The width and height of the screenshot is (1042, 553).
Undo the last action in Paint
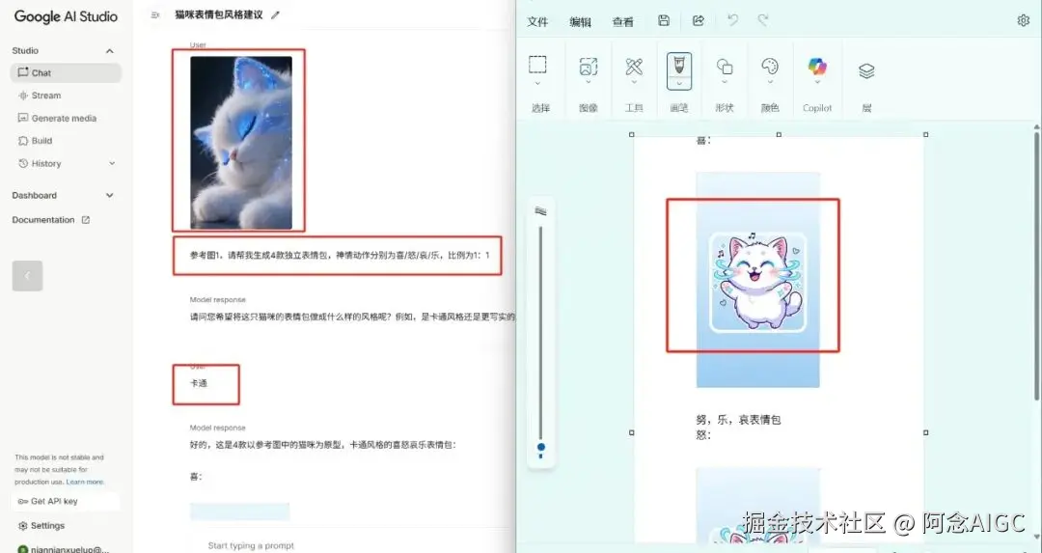point(732,20)
